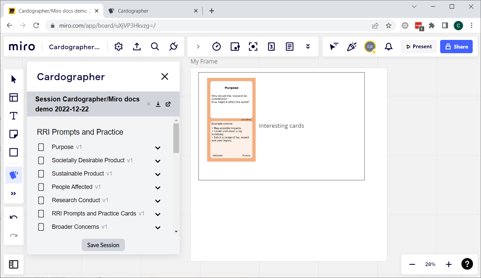481x278 pixels.
Task: Click the Present button
Action: (419, 47)
